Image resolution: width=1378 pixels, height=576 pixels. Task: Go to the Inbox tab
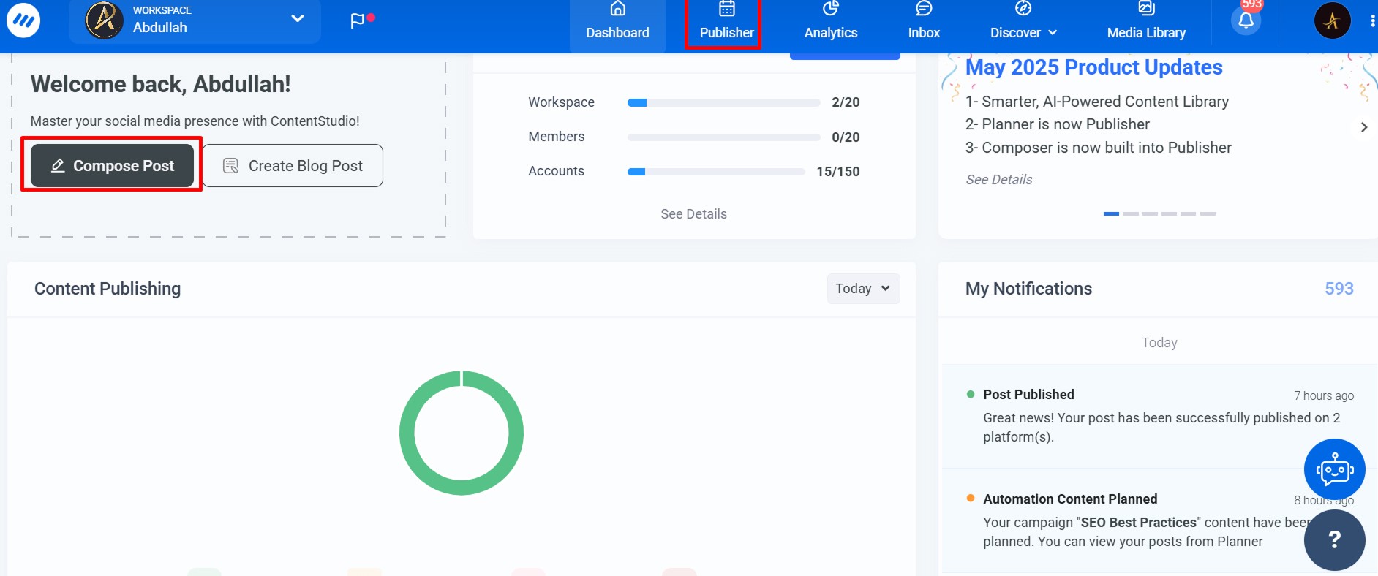(924, 22)
